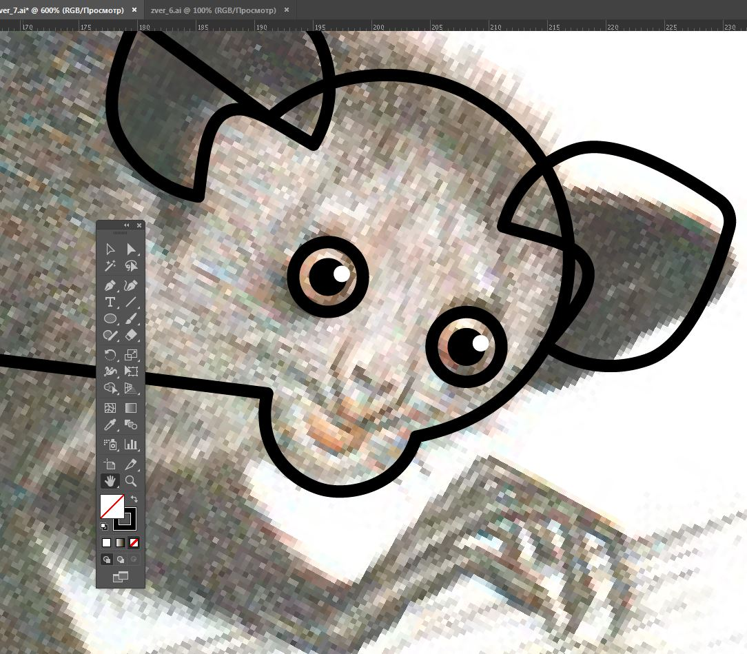This screenshot has height=654, width=747.
Task: Close the floating tools panel
Action: [139, 225]
